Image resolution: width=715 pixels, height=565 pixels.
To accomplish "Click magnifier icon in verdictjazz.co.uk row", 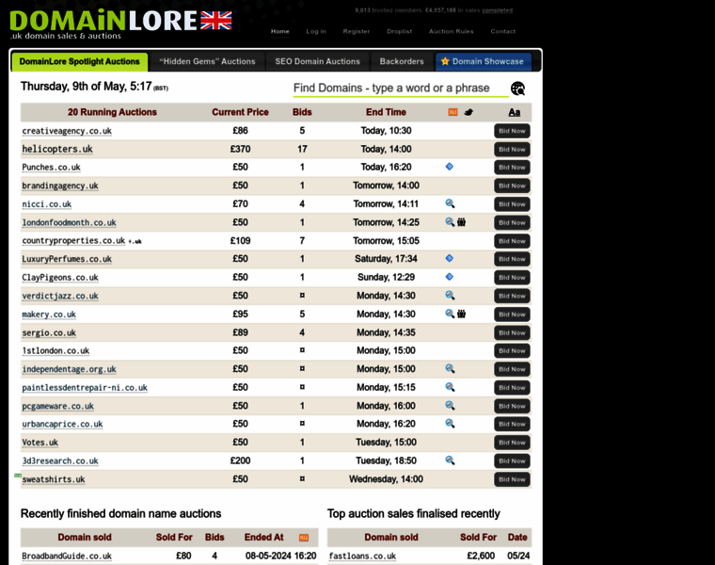I will point(450,296).
